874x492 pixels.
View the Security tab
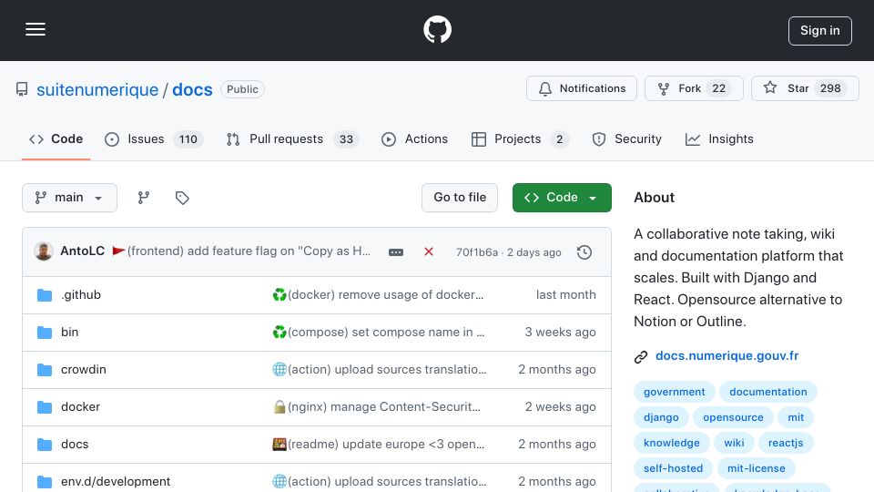click(x=627, y=138)
